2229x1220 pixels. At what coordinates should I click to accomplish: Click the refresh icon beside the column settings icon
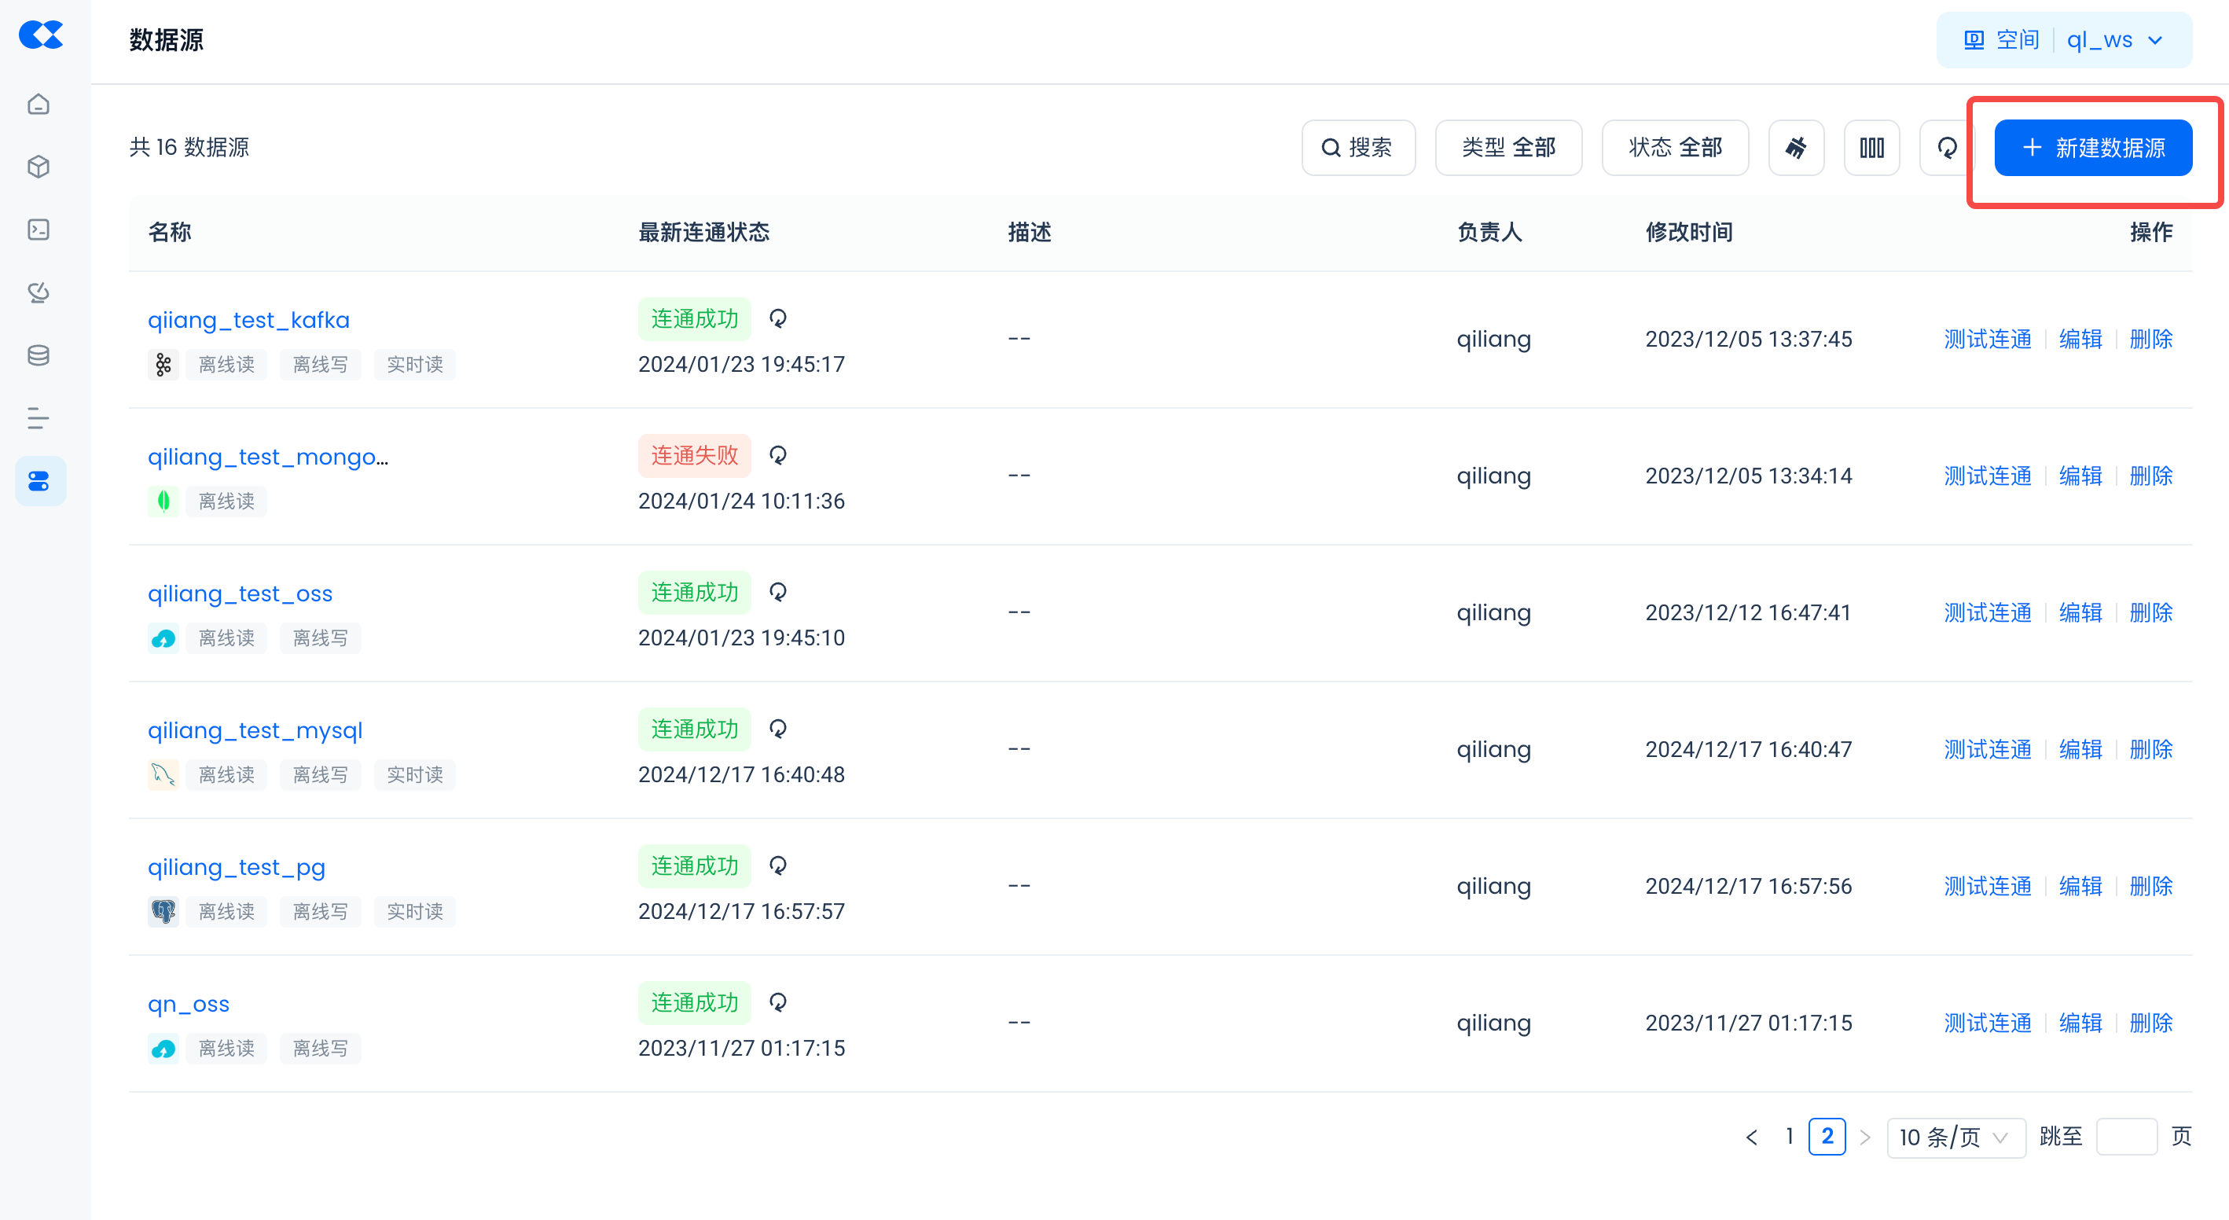1947,148
